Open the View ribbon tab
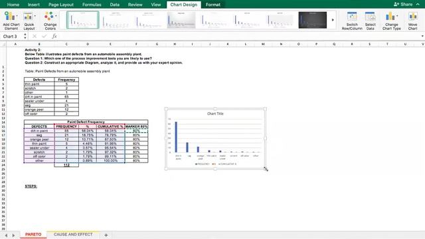Screen dimensions: 425x239 156,5
